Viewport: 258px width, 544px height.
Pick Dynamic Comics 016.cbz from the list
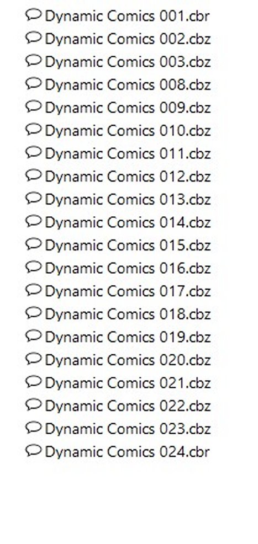128,269
